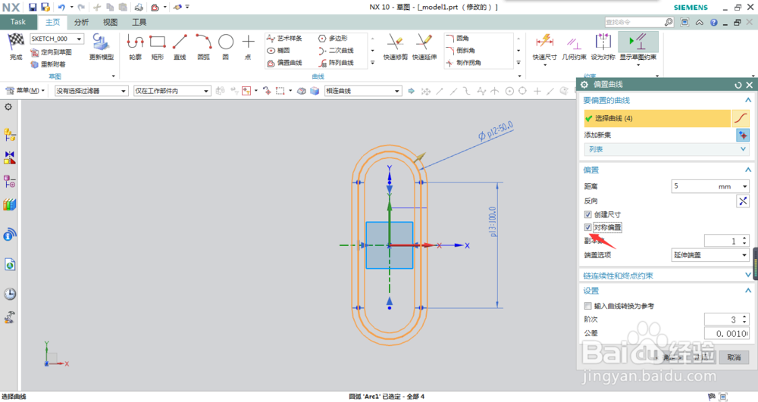Click the 反向 reverse direction icon

point(743,201)
